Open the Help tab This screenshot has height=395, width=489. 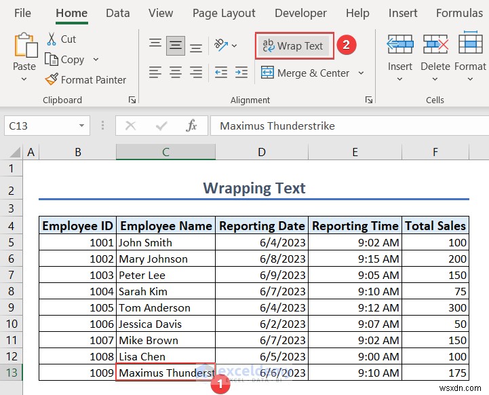[357, 13]
